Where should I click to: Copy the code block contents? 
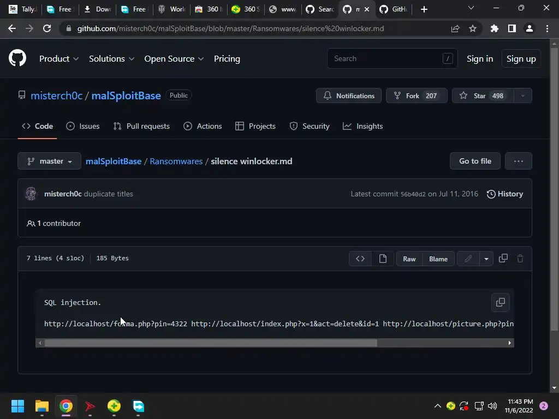click(500, 302)
